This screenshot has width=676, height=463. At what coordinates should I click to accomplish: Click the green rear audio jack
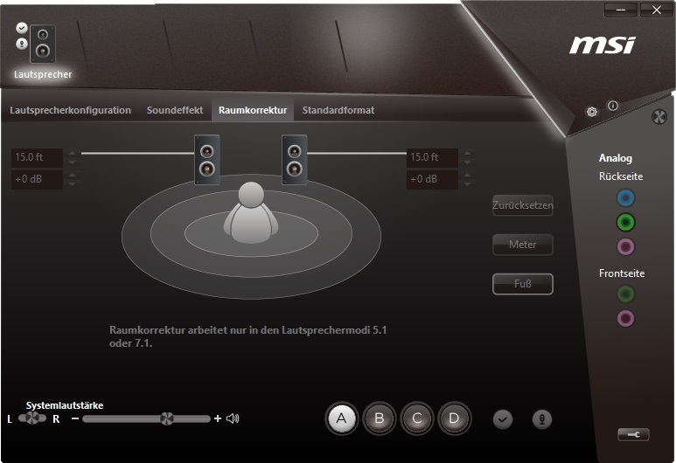coord(625,223)
